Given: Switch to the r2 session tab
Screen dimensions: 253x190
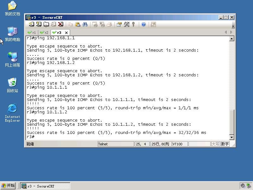Looking at the screenshot, I should [44, 33].
